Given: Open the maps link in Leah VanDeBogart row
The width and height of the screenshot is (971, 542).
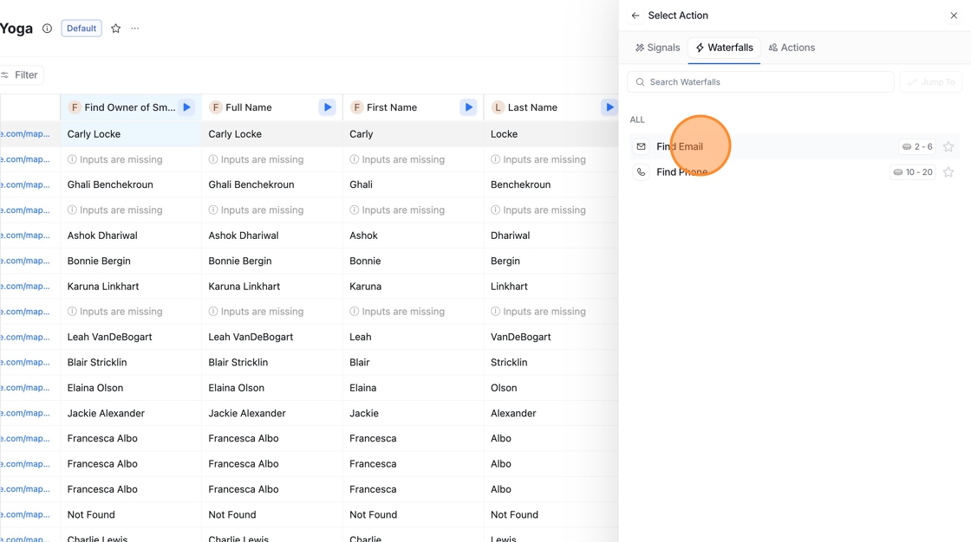Looking at the screenshot, I should [25, 337].
